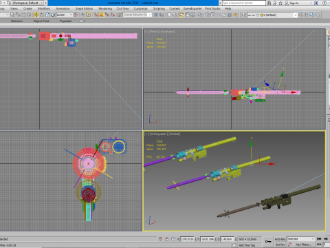Toggle Spinner Snap
Image resolution: width=330 pixels, height=248 pixels.
113,14
